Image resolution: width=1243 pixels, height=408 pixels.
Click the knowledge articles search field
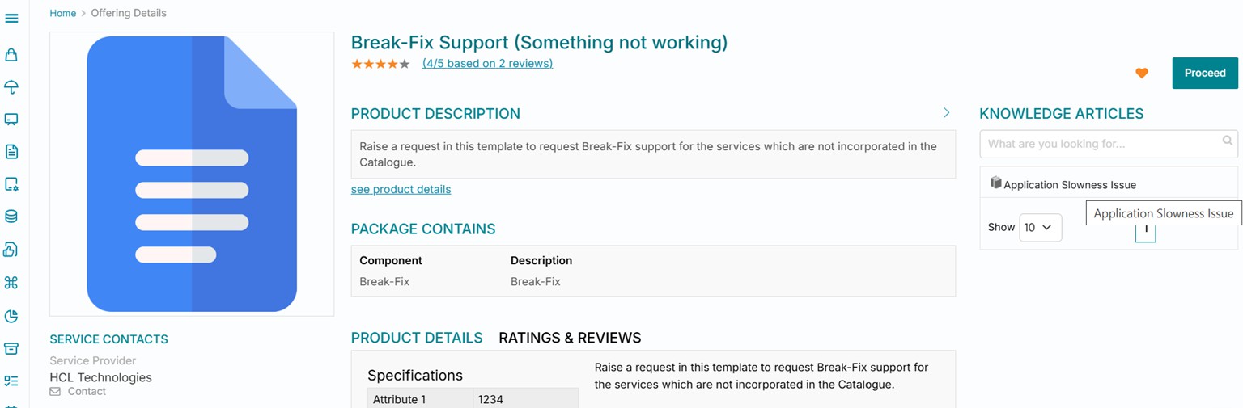(x=1102, y=144)
